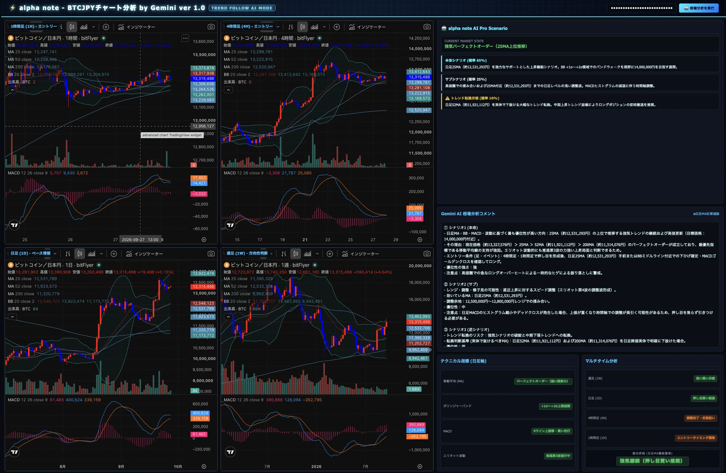Viewport: 726px width, 473px height.
Task: Select area chart style in the 1H chart toolbar
Action: pos(84,27)
